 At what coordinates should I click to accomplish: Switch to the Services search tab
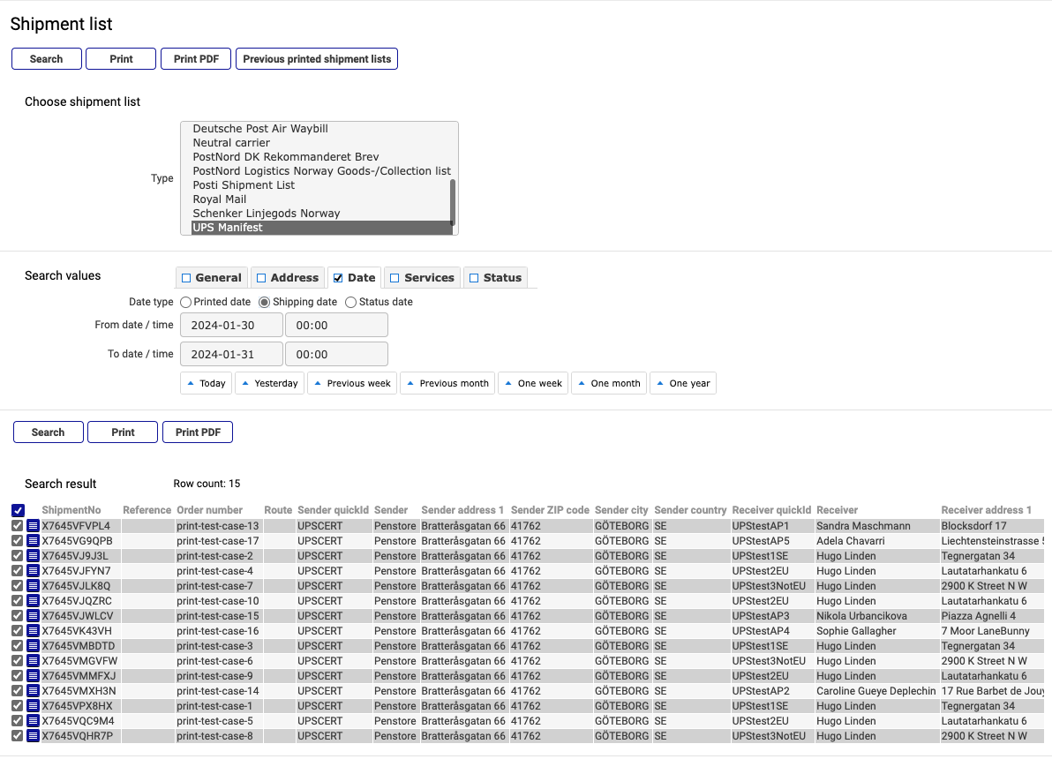(422, 277)
